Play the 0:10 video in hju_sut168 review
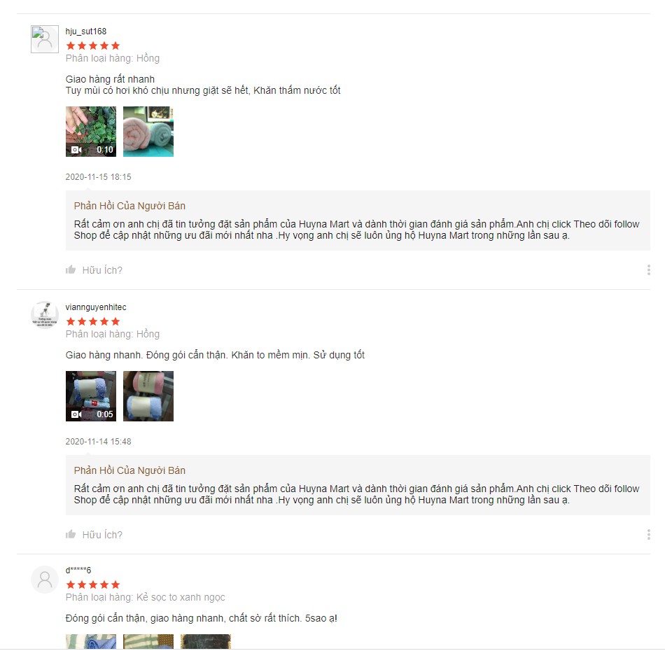This screenshot has height=665, width=665. pyautogui.click(x=91, y=132)
